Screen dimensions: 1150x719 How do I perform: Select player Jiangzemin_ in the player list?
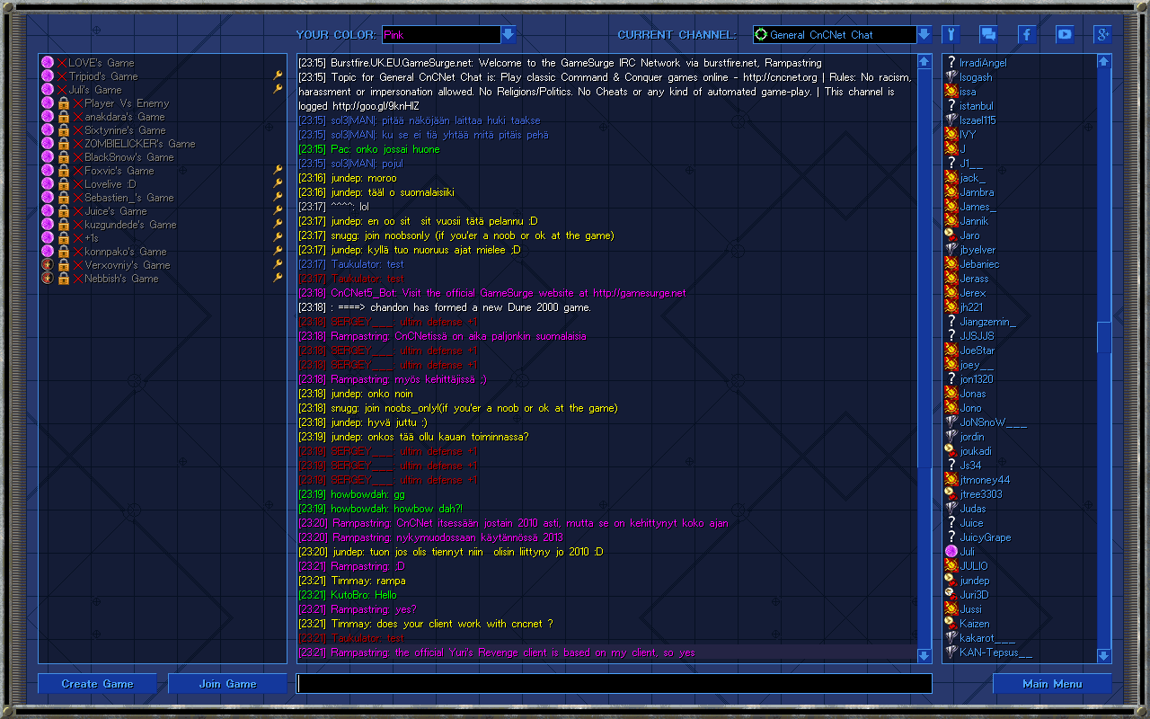coord(987,322)
